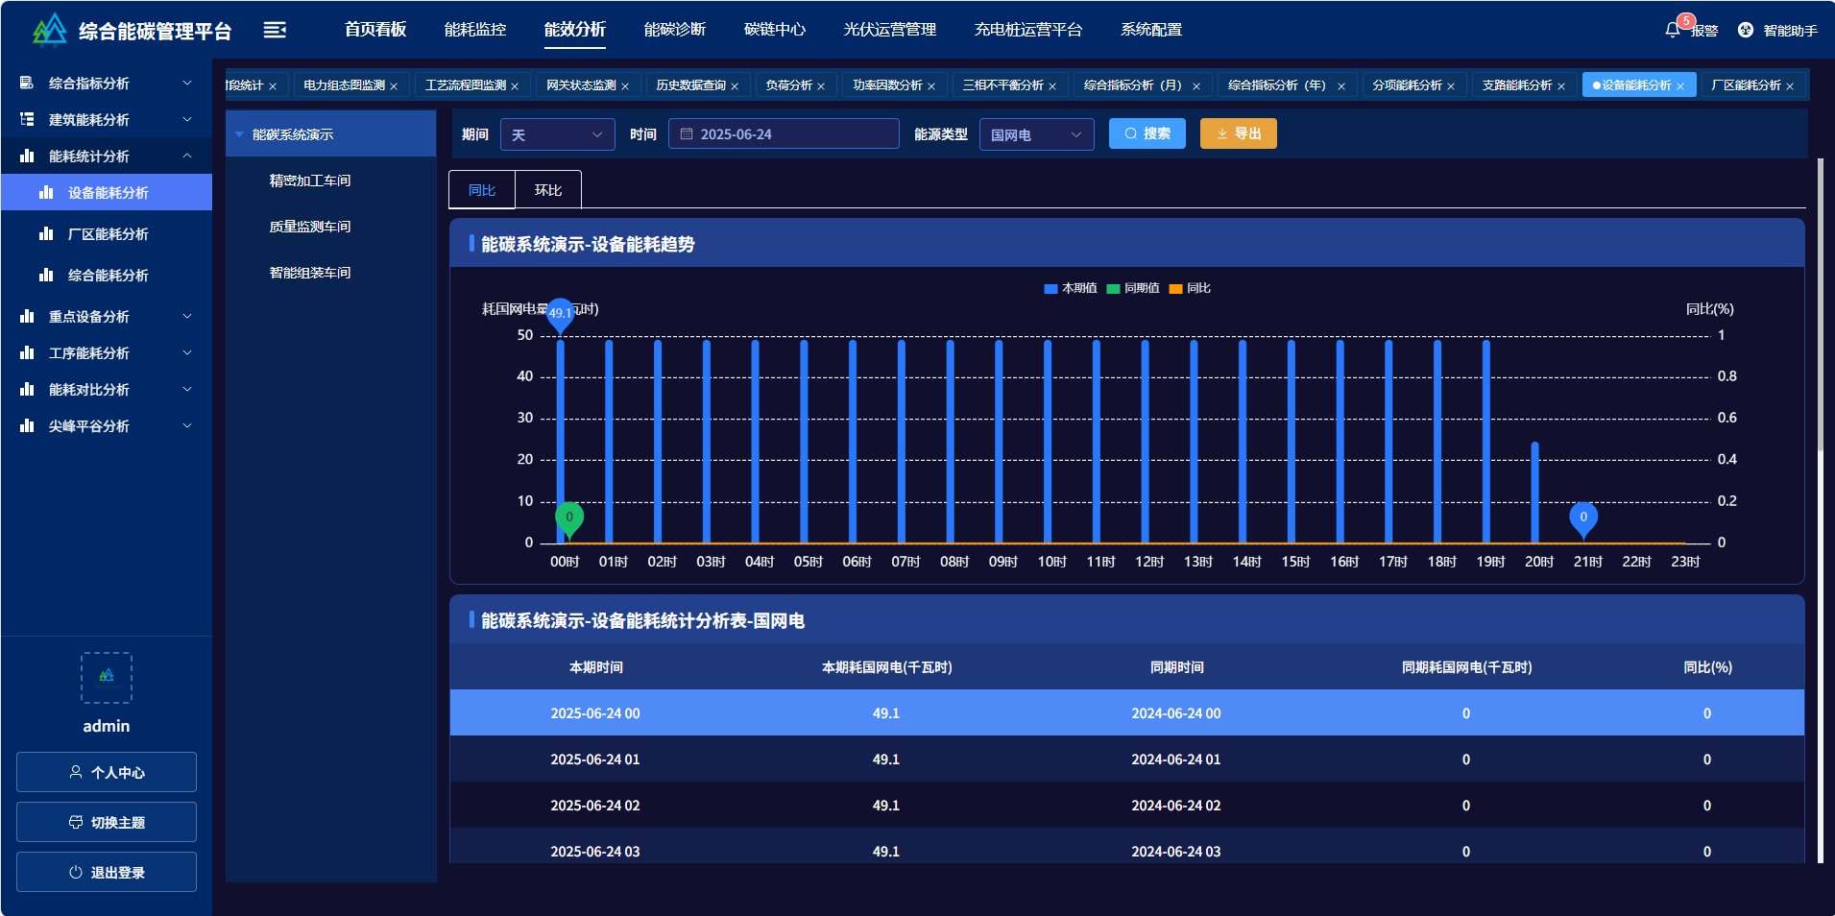Viewport: 1835px width, 916px height.
Task: Open the alarm bell notifications
Action: click(1672, 30)
